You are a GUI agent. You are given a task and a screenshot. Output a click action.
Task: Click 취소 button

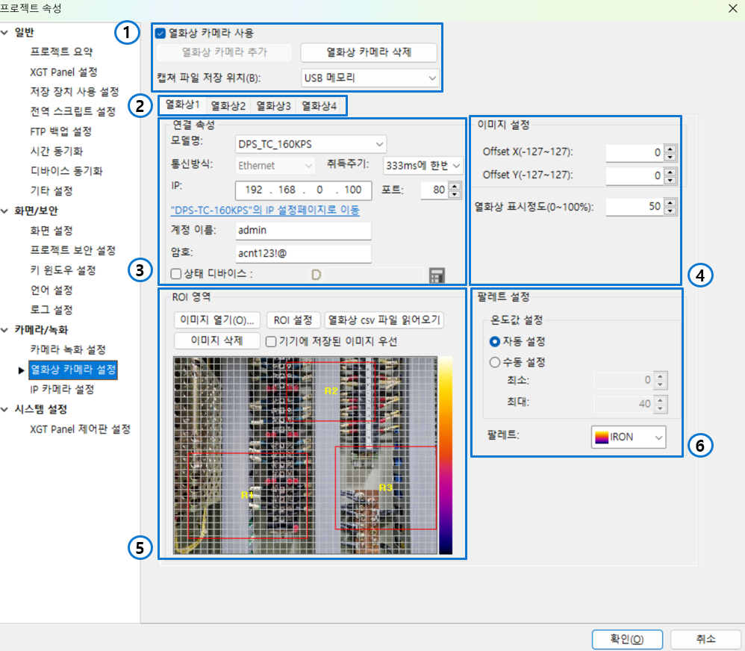[705, 639]
